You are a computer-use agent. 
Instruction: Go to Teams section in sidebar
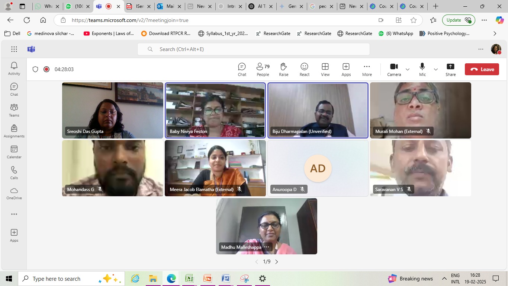tap(14, 110)
